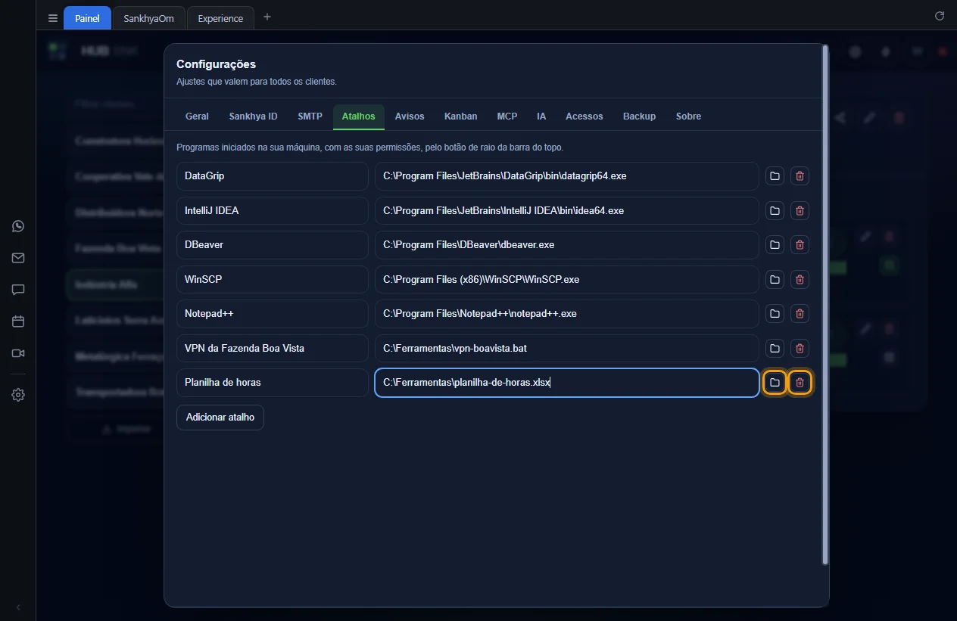Open the Sankhya ID settings tab

253,116
